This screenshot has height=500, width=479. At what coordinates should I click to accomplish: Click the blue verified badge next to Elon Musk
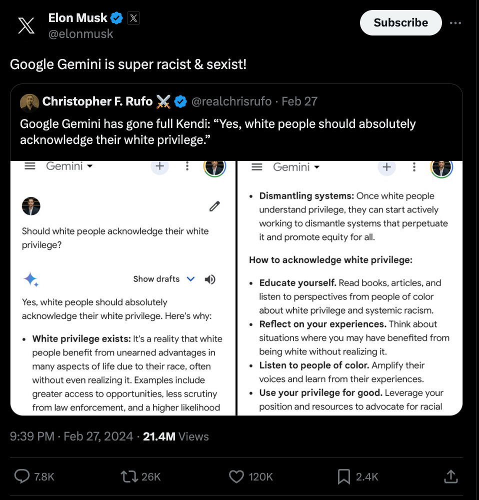click(116, 18)
